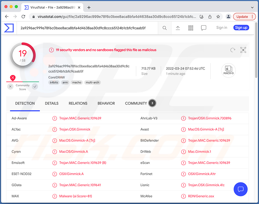Open the Chrome profile icon
The height and width of the screenshot is (204, 259).
[x=229, y=16]
